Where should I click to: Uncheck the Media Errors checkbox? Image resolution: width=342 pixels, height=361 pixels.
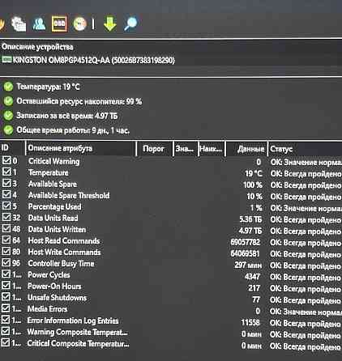coord(6,308)
